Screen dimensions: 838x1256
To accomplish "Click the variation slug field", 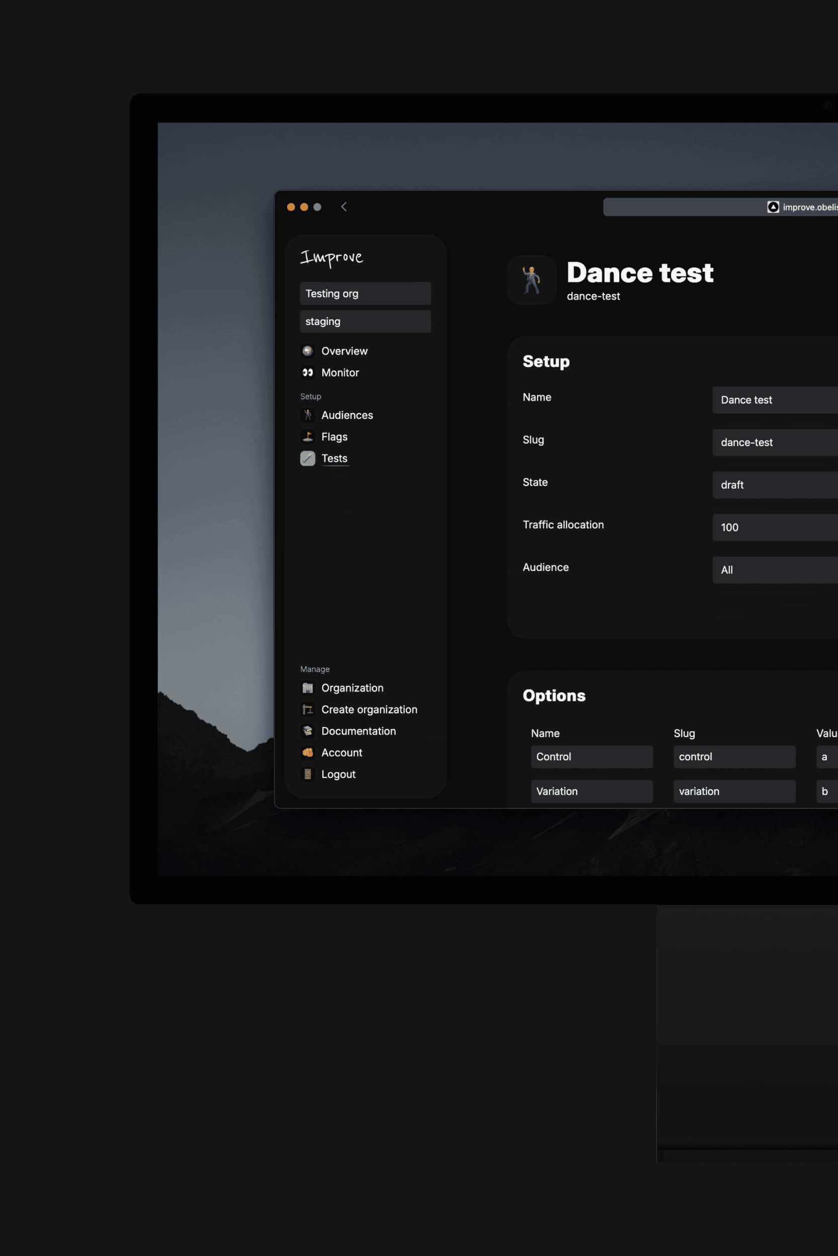I will [x=734, y=791].
